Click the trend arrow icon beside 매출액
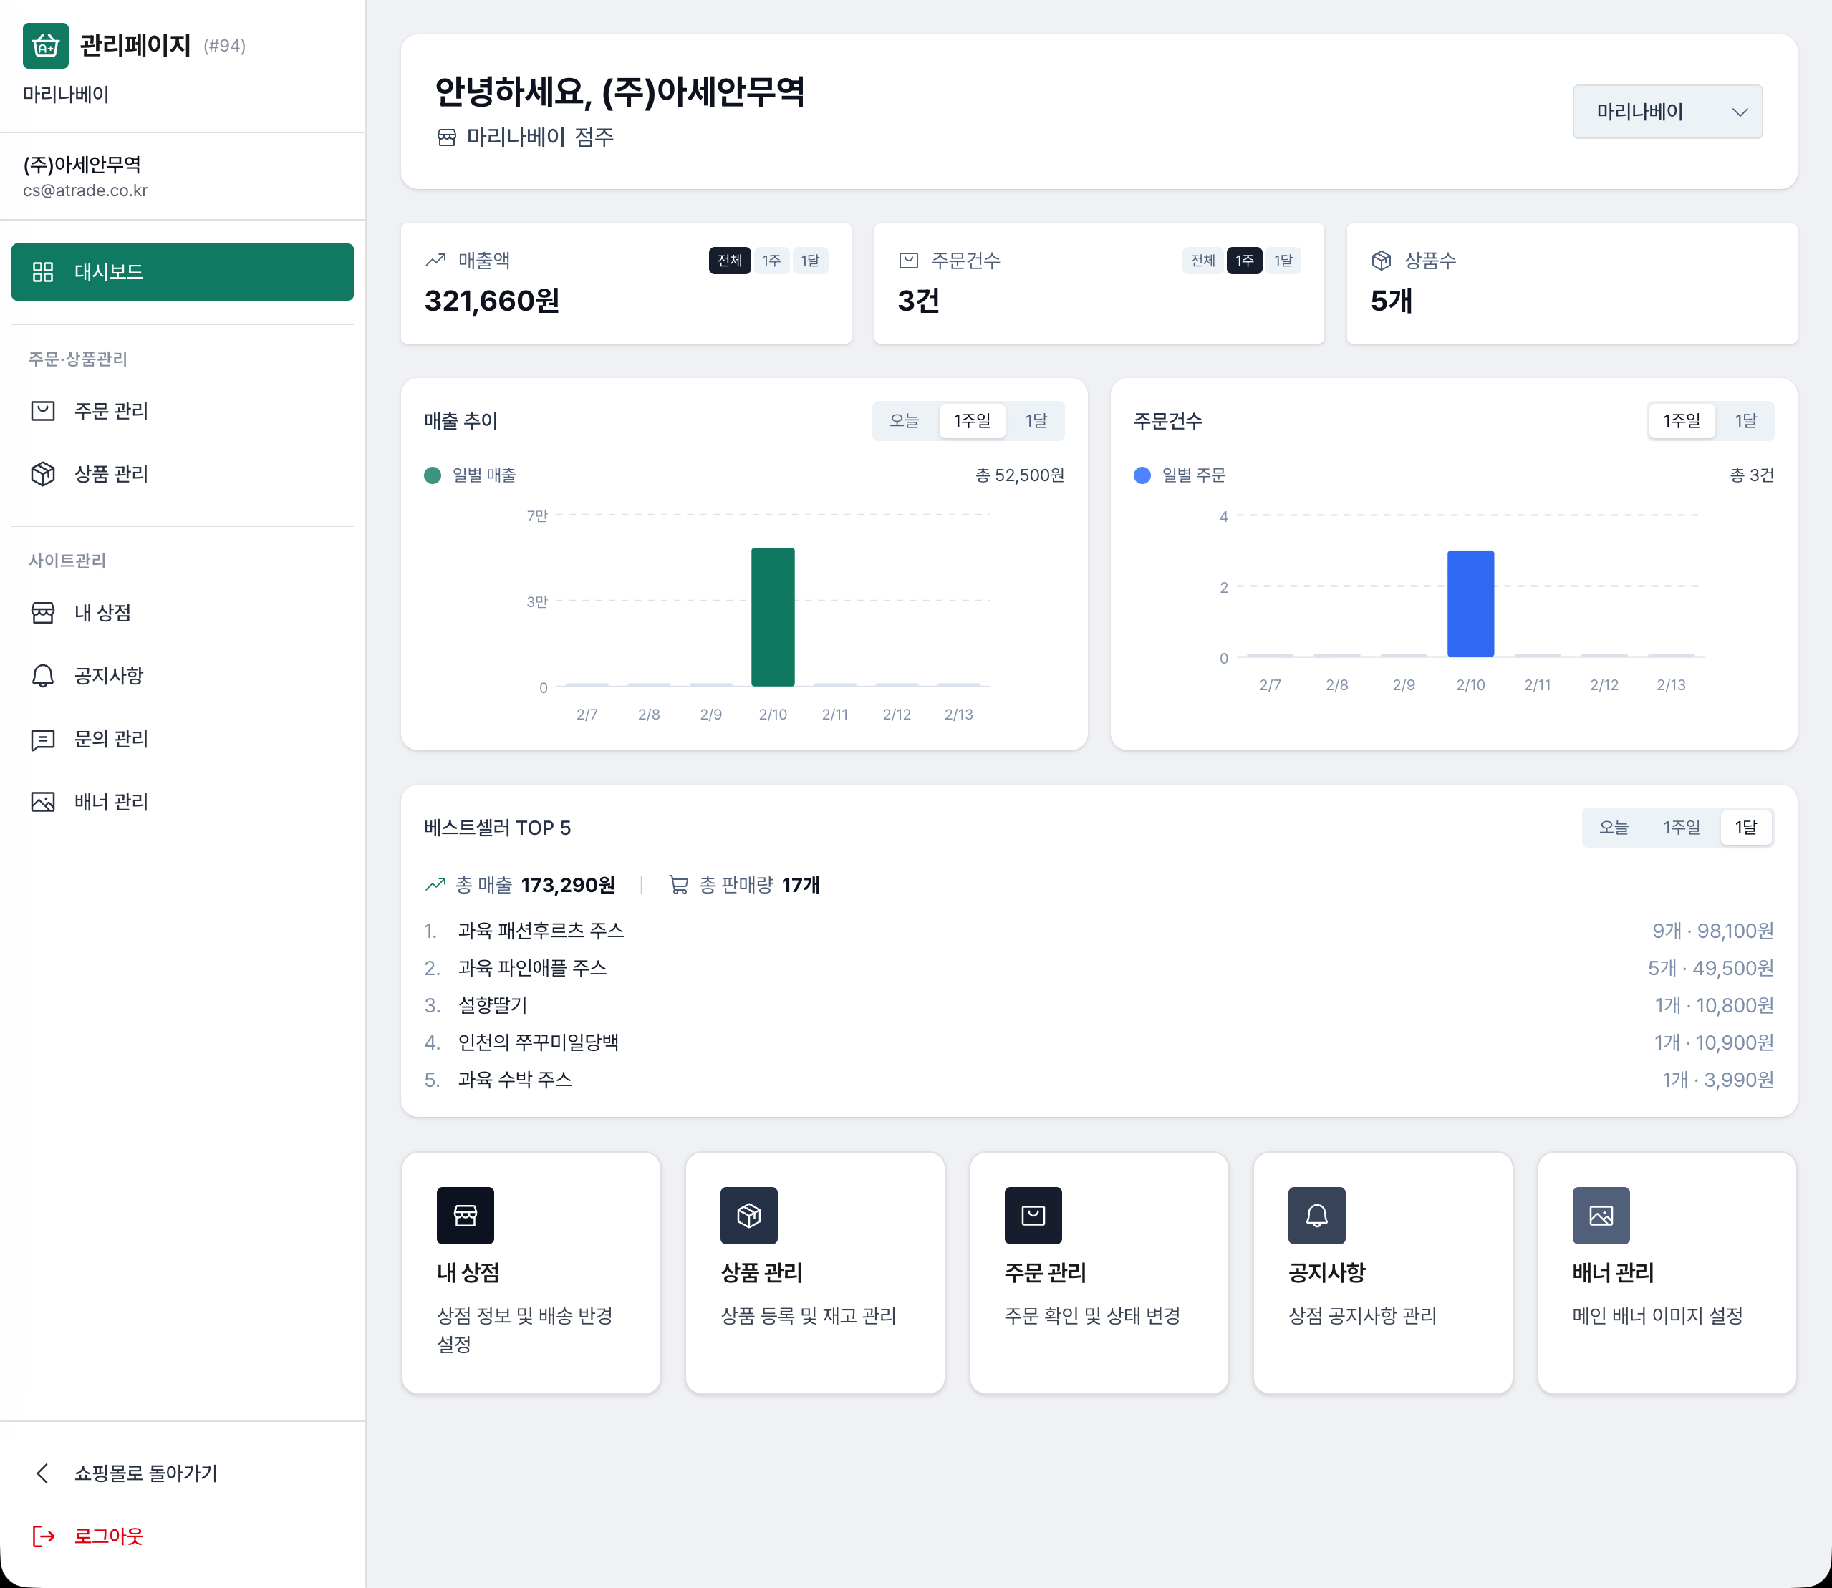This screenshot has width=1832, height=1588. (435, 261)
